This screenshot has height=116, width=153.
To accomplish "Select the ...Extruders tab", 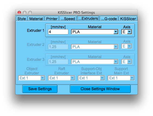I will click(x=88, y=18).
